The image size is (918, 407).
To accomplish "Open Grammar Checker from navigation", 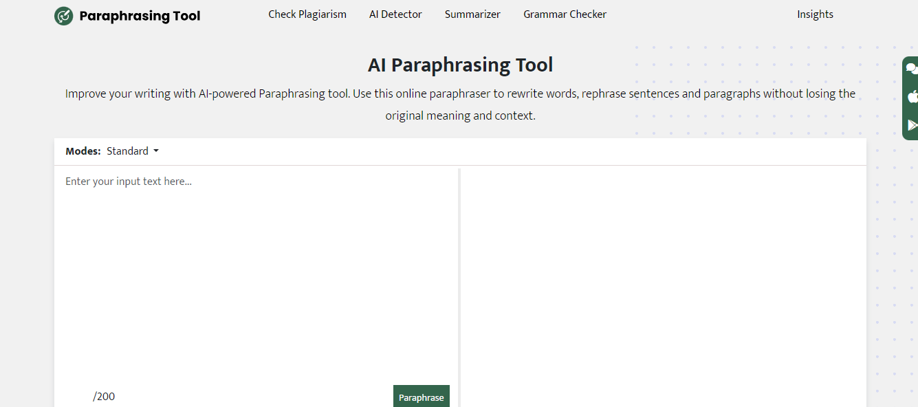I will pos(565,14).
